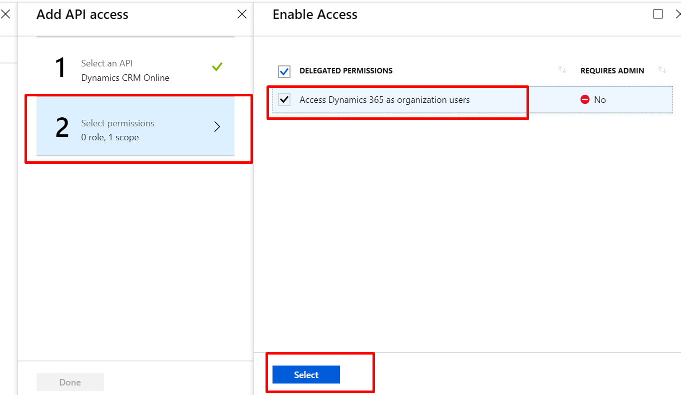Viewport: 681px width, 395px height.
Task: Close the leftmost blade with X icon
Action: pos(5,14)
